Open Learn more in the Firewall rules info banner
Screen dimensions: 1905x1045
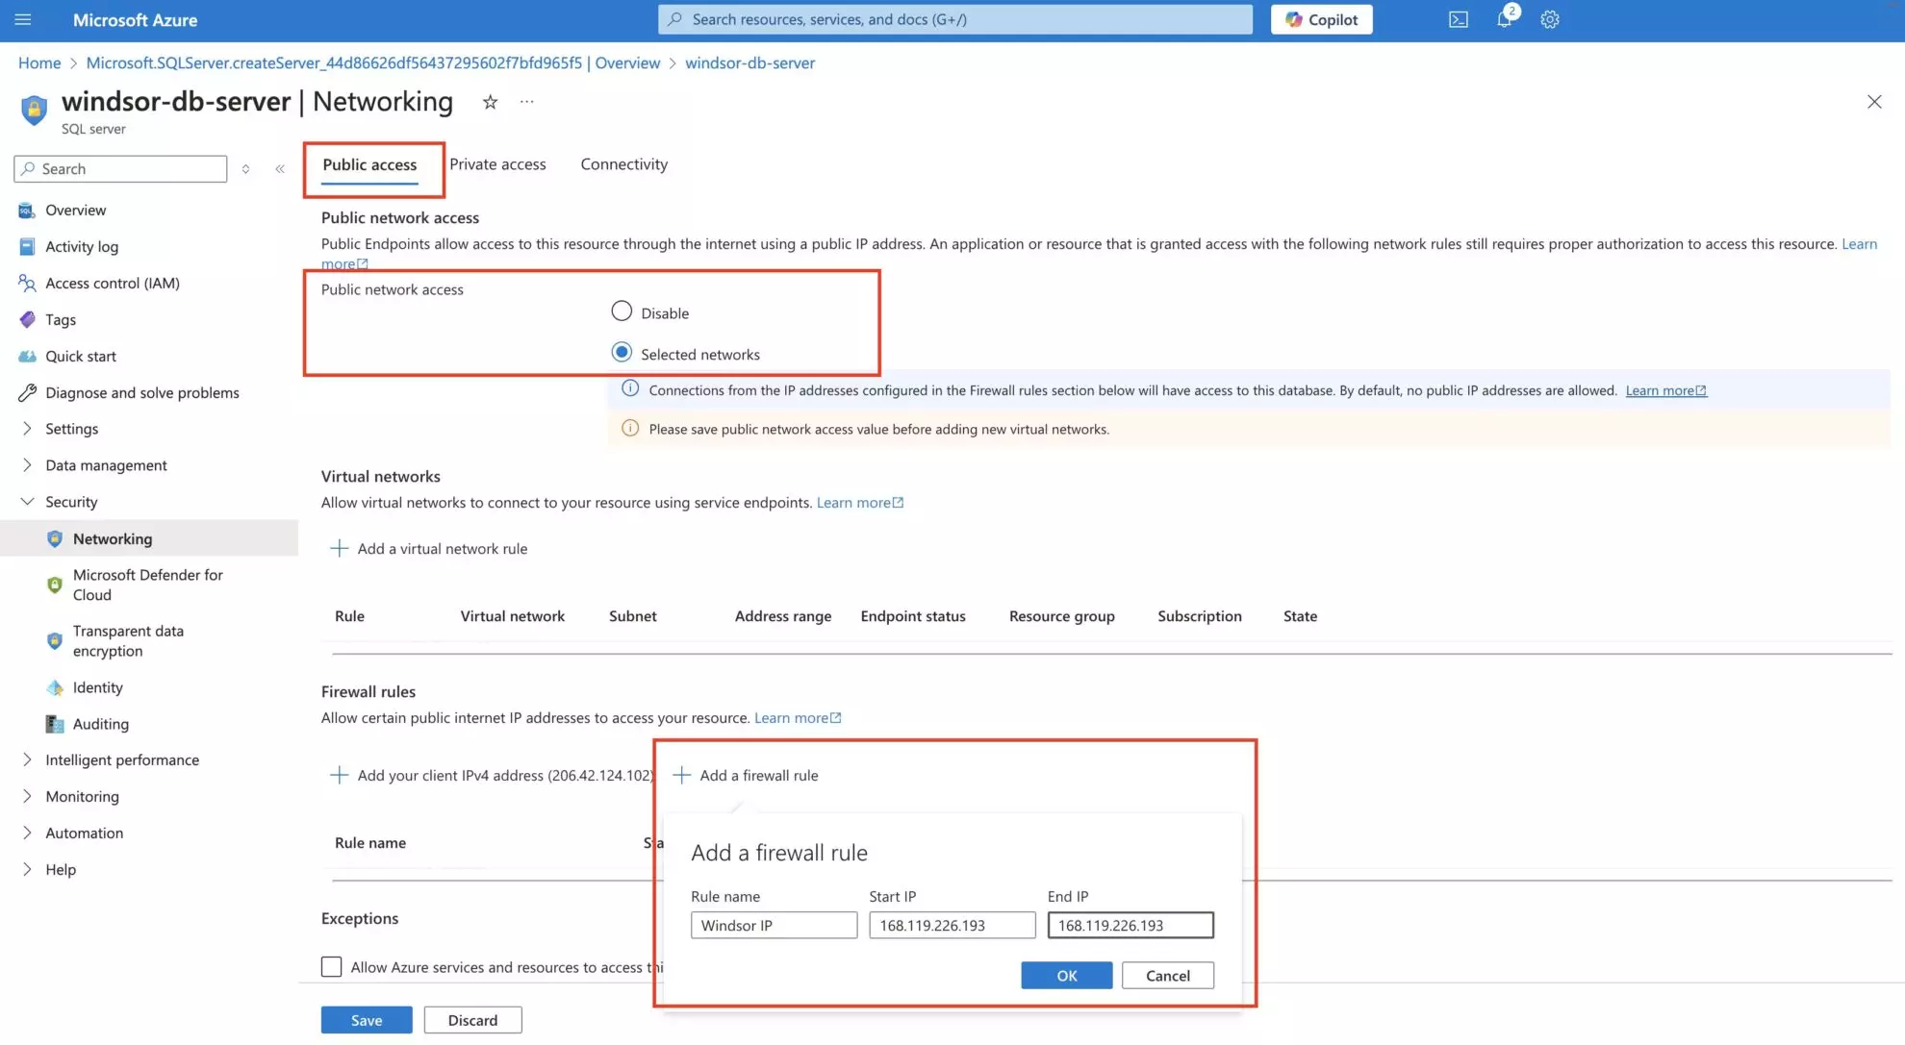tap(1665, 390)
